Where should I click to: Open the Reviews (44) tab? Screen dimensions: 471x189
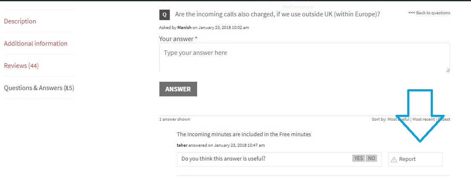(21, 66)
